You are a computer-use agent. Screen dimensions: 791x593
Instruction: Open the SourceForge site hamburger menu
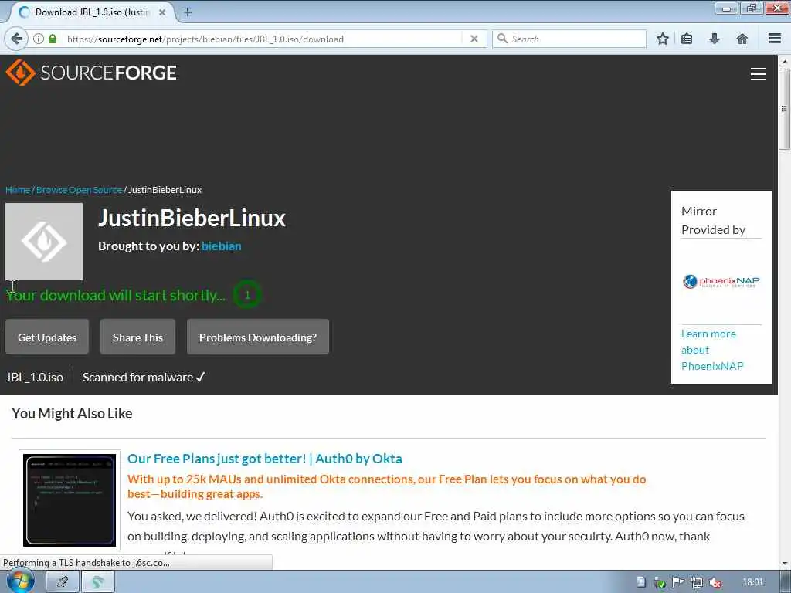tap(759, 74)
